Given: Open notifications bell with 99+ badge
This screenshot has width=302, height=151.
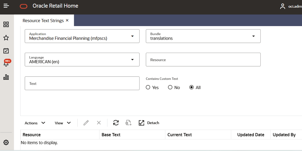Looking at the screenshot, I should pos(7,63).
